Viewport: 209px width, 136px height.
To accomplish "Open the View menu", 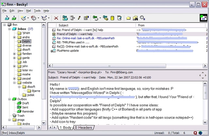I will 20,11.
